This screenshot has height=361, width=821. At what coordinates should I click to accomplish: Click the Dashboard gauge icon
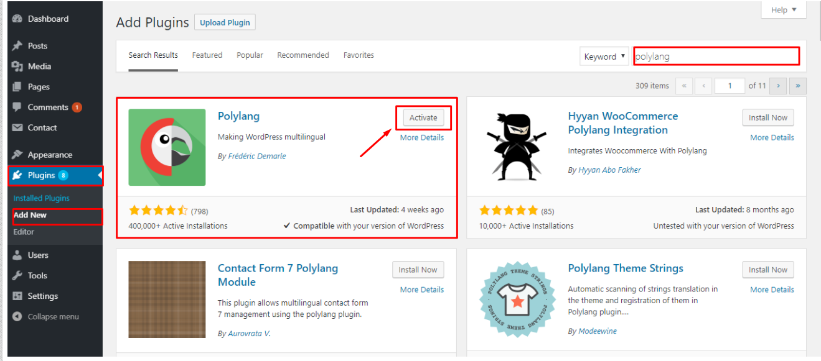coord(17,19)
